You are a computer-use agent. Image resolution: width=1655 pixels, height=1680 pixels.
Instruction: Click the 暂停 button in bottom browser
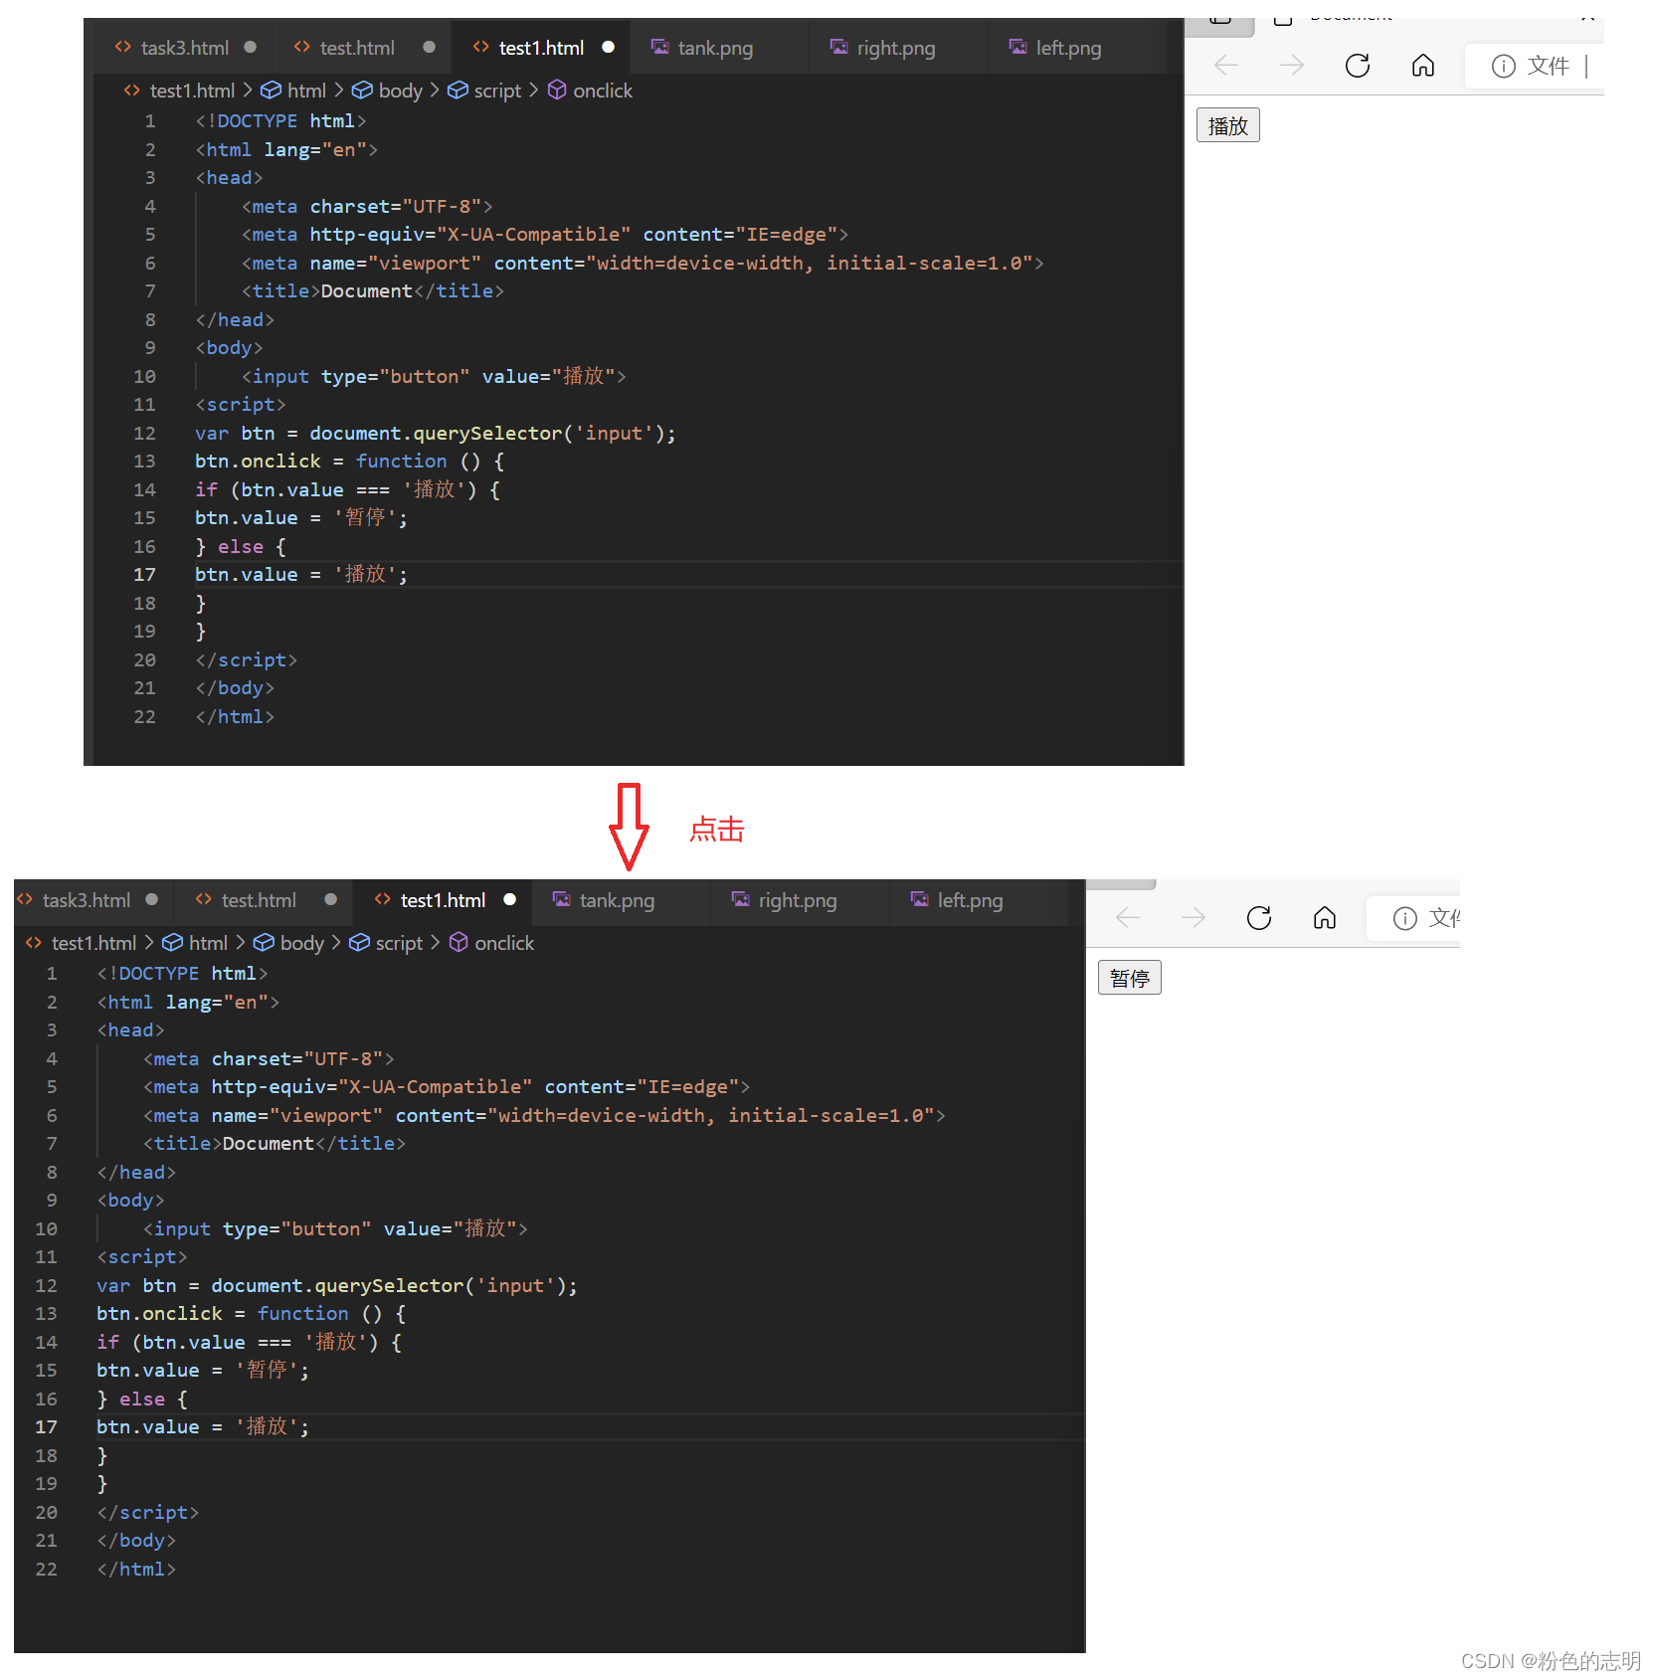coord(1129,978)
